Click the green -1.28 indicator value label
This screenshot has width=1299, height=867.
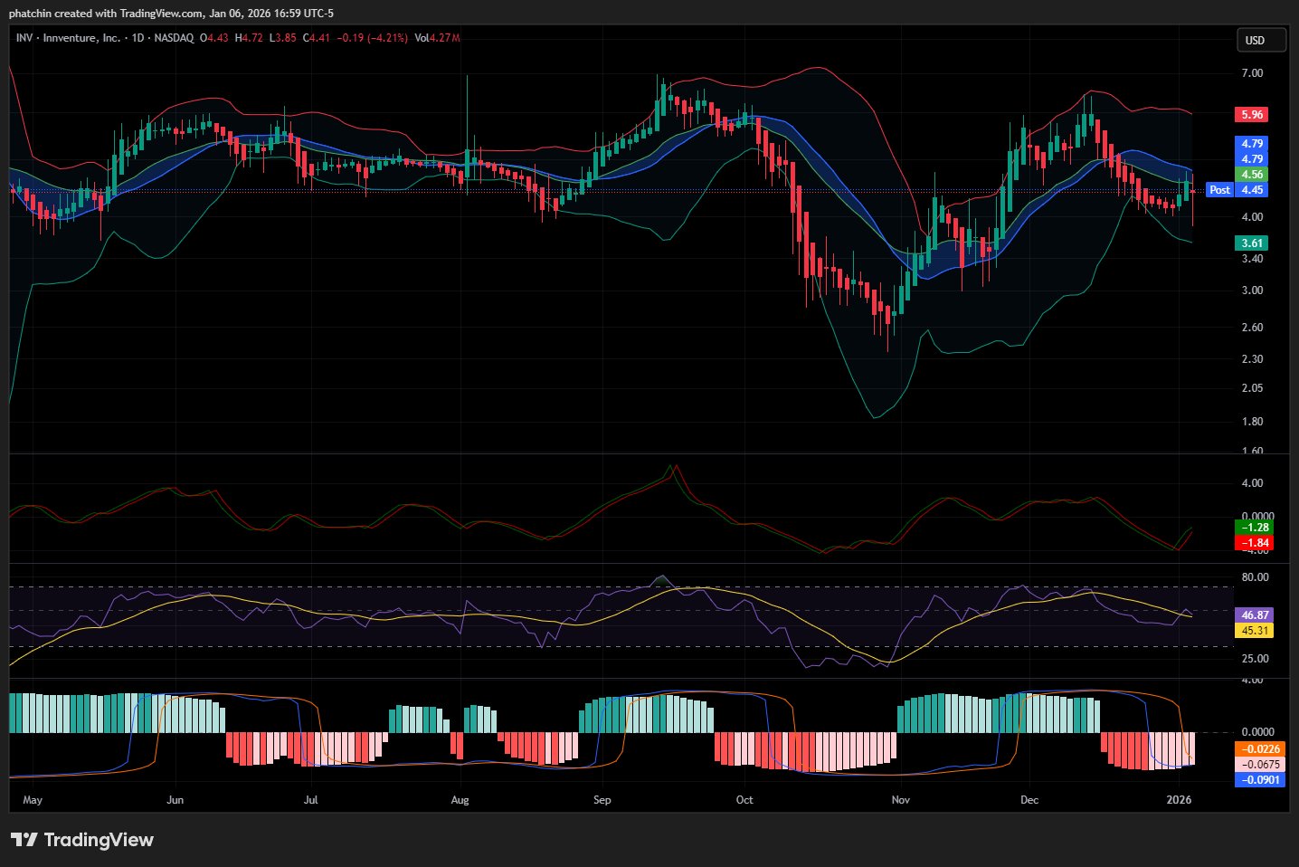(x=1254, y=528)
